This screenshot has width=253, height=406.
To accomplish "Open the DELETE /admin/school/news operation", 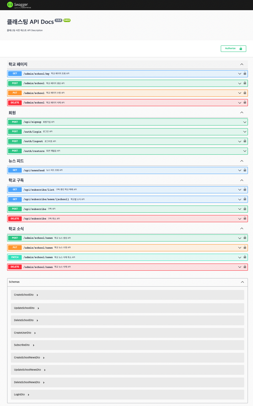I will 128,267.
